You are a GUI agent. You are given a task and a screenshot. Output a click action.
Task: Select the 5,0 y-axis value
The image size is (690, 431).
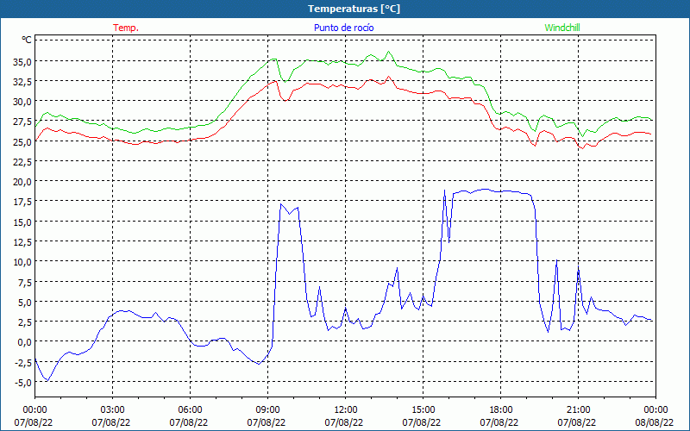(x=25, y=303)
